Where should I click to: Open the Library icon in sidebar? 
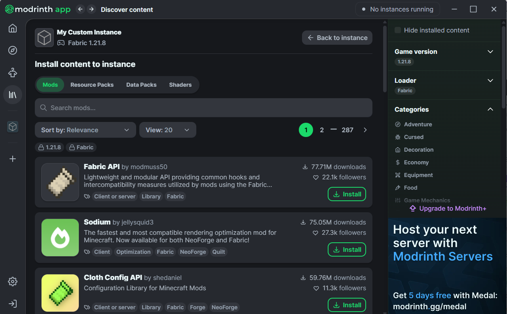pos(13,95)
